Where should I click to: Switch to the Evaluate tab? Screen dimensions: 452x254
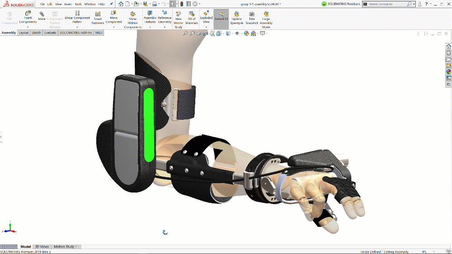pyautogui.click(x=50, y=33)
